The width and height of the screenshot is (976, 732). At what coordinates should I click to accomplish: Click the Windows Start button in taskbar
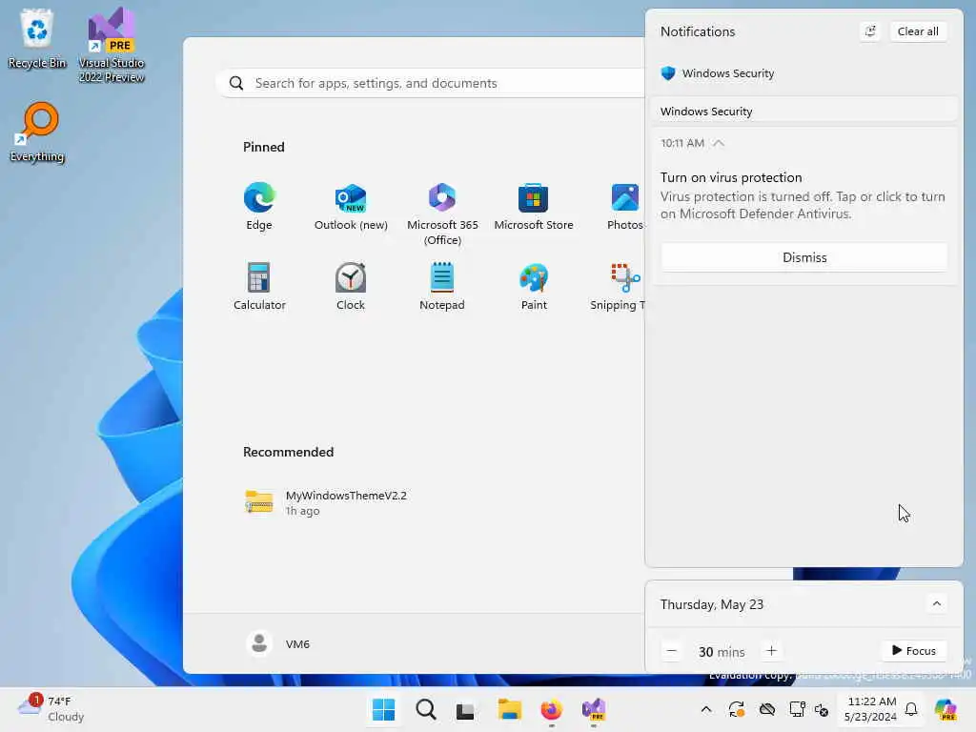[x=383, y=709]
